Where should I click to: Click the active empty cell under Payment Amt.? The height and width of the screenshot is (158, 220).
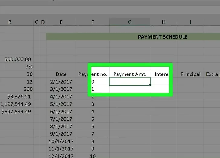point(130,81)
